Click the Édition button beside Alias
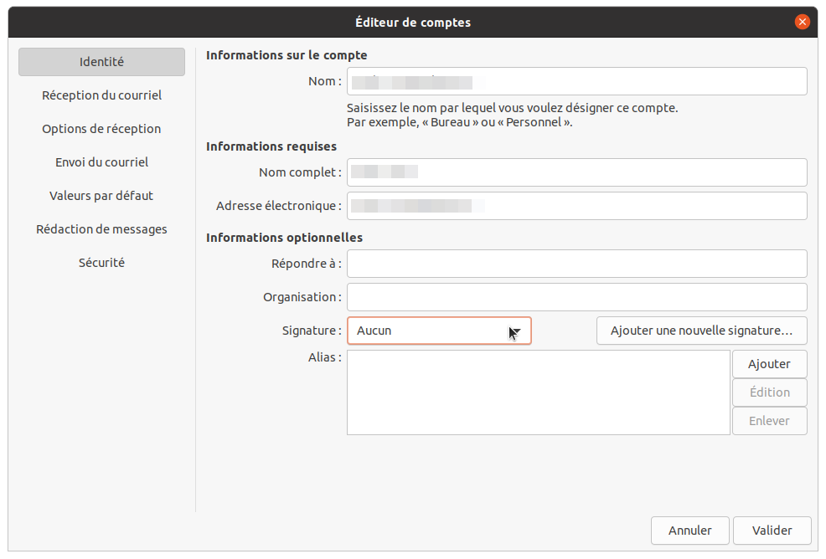Viewport: 826px width, 559px height. (769, 392)
